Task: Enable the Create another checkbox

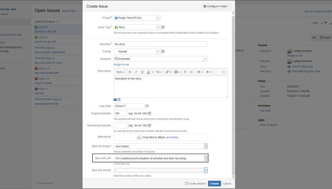Action: coord(186,184)
